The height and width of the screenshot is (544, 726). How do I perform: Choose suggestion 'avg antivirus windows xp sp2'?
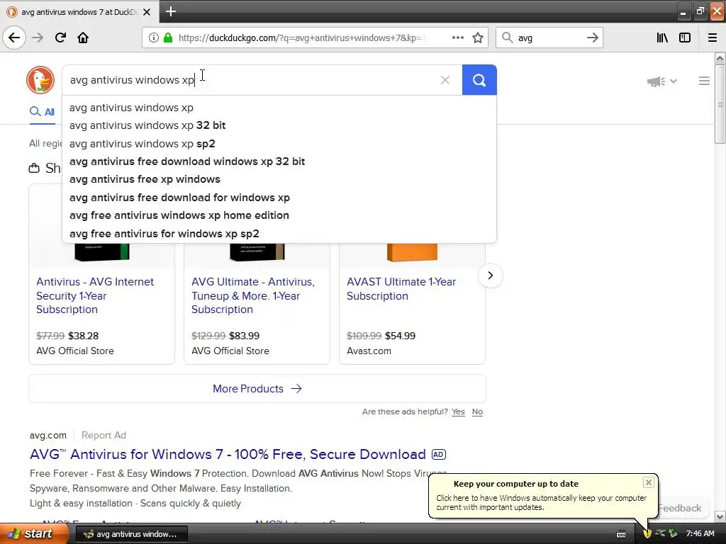(x=279, y=143)
